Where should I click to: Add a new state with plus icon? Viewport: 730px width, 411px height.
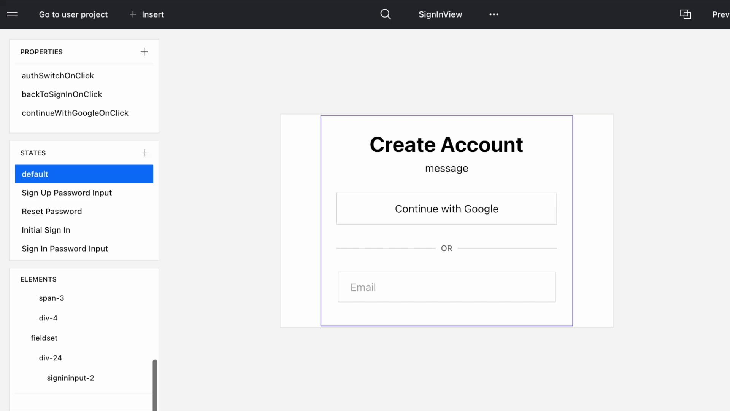(x=144, y=153)
